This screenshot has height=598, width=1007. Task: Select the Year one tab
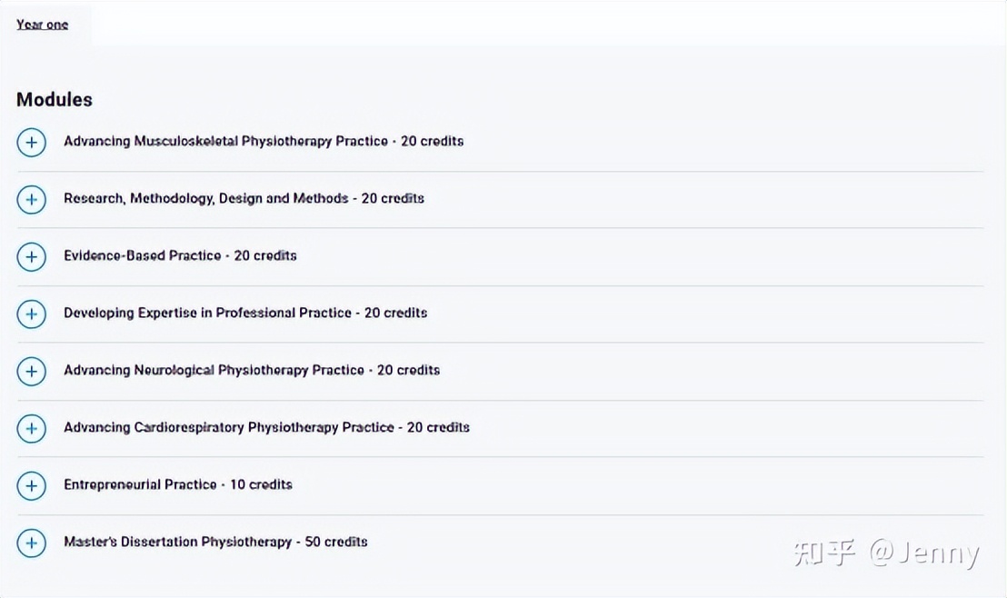click(x=43, y=25)
